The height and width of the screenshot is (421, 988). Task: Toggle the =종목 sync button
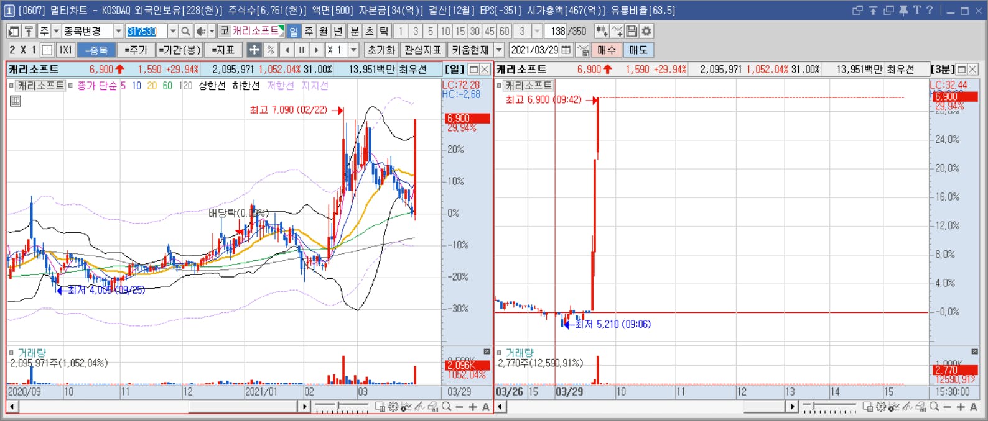pos(96,50)
